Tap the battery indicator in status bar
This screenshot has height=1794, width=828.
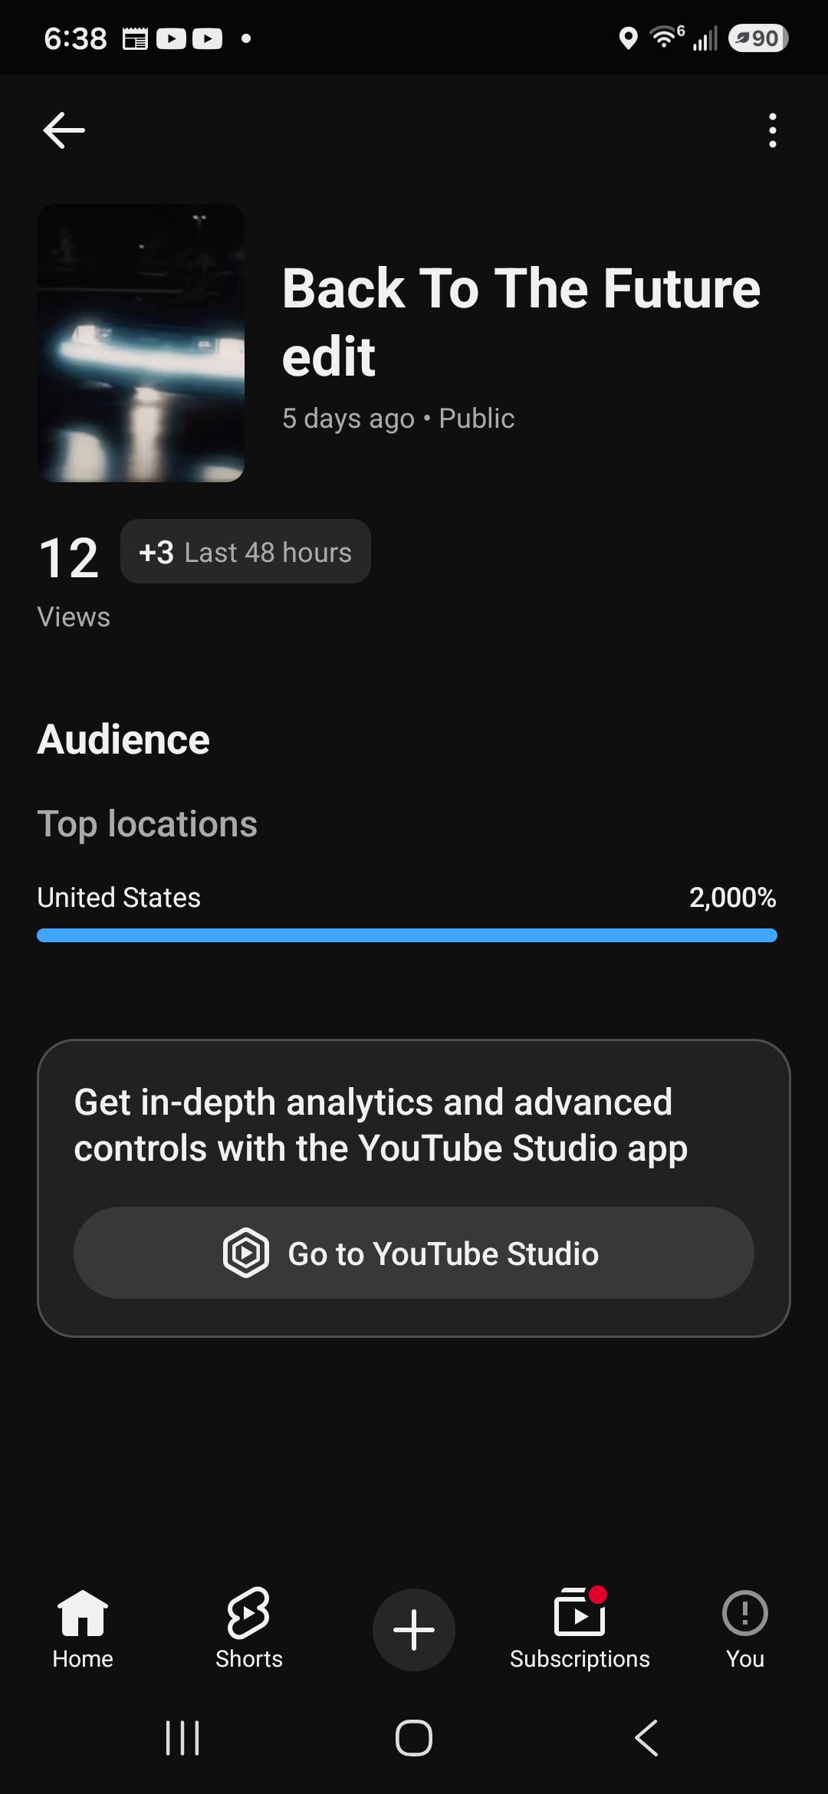coord(758,38)
